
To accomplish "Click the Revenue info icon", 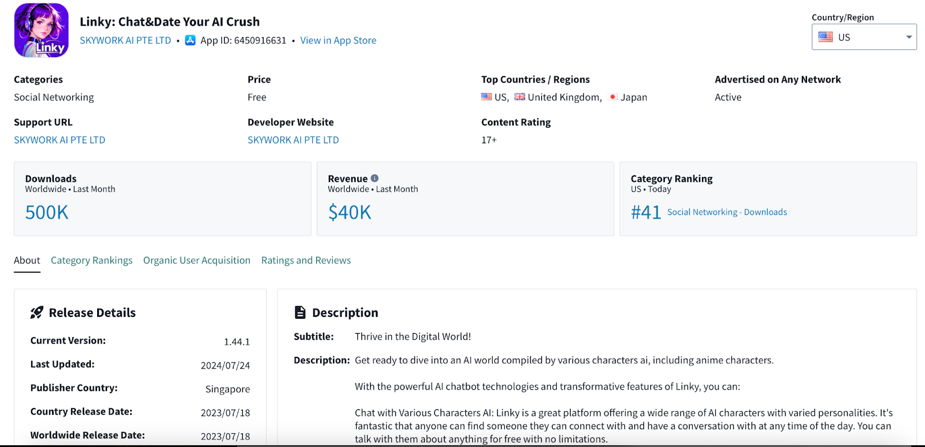I will 375,178.
